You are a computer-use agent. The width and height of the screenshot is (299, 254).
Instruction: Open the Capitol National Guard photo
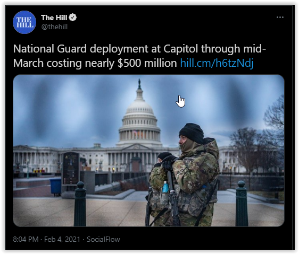(148, 151)
